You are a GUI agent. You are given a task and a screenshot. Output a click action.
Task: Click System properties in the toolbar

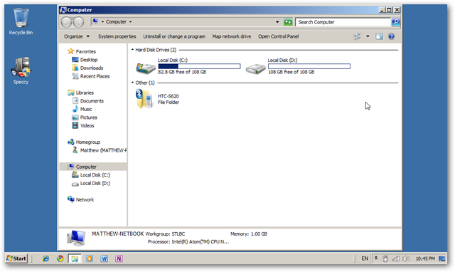point(117,36)
